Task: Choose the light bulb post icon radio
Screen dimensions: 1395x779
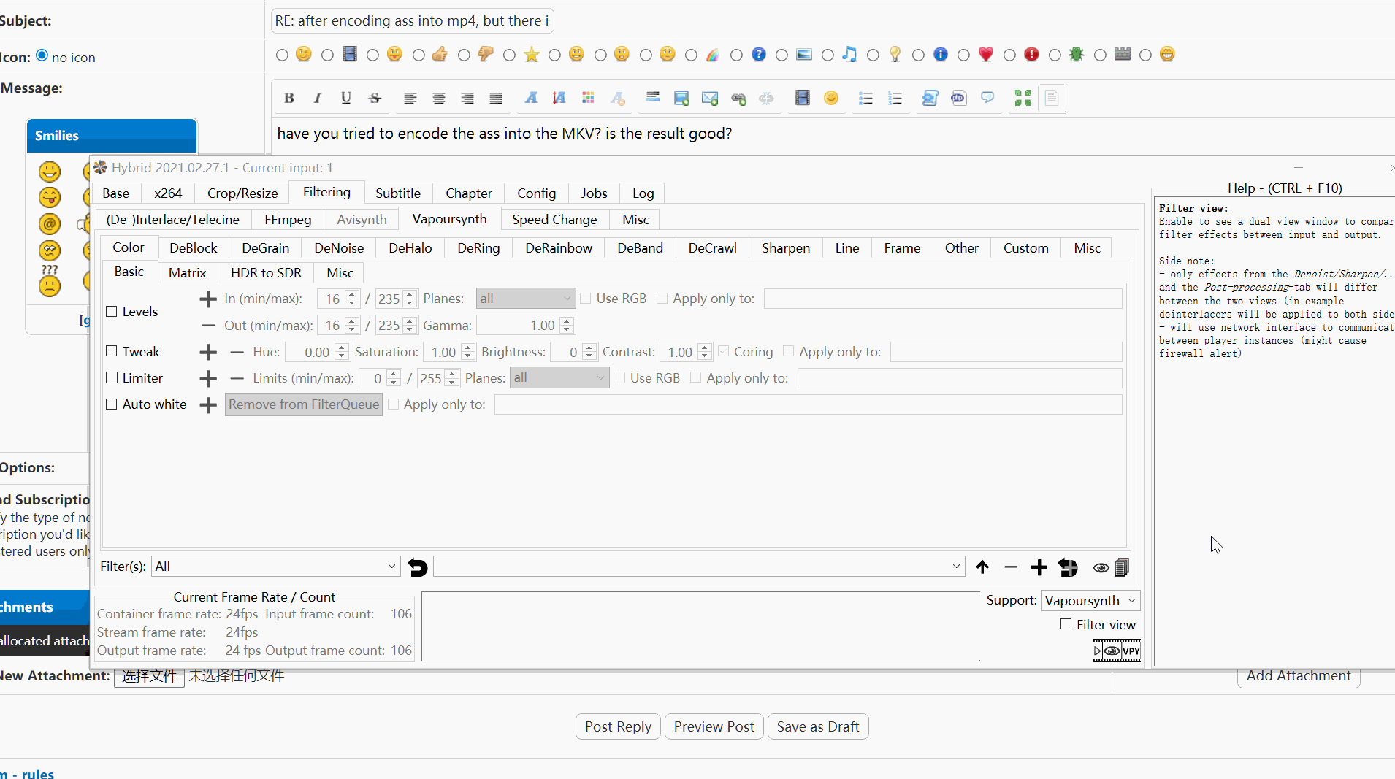Action: pyautogui.click(x=874, y=55)
